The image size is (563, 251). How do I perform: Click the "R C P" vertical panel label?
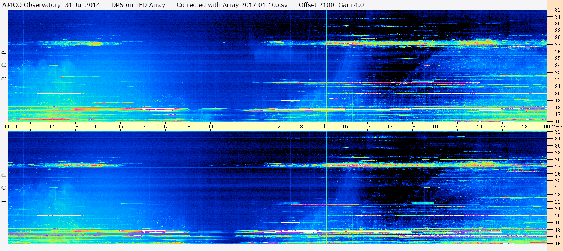pyautogui.click(x=4, y=66)
